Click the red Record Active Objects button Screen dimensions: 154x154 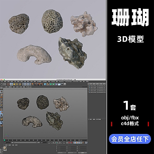pyautogui.click(x=69, y=142)
